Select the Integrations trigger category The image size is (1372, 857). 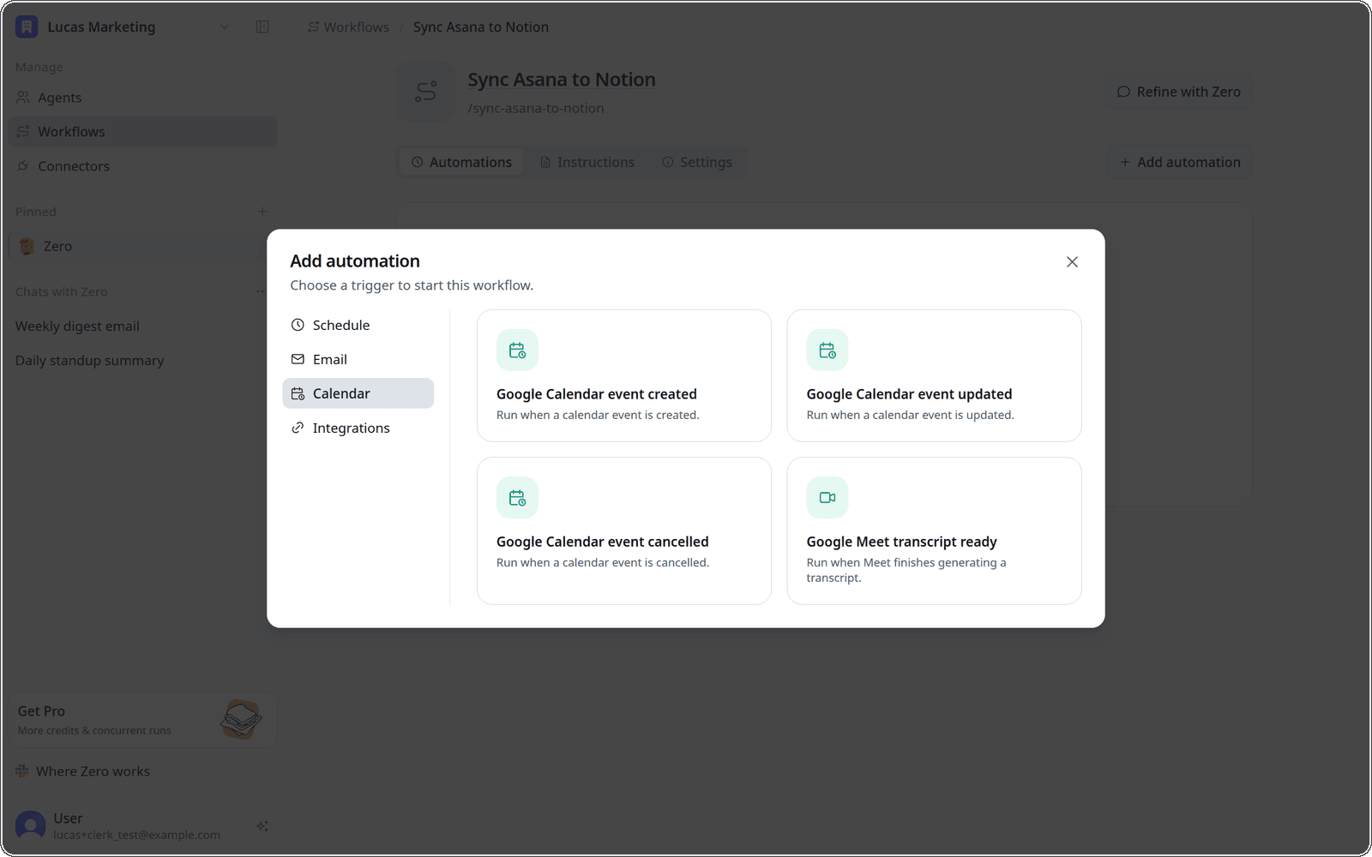(358, 428)
